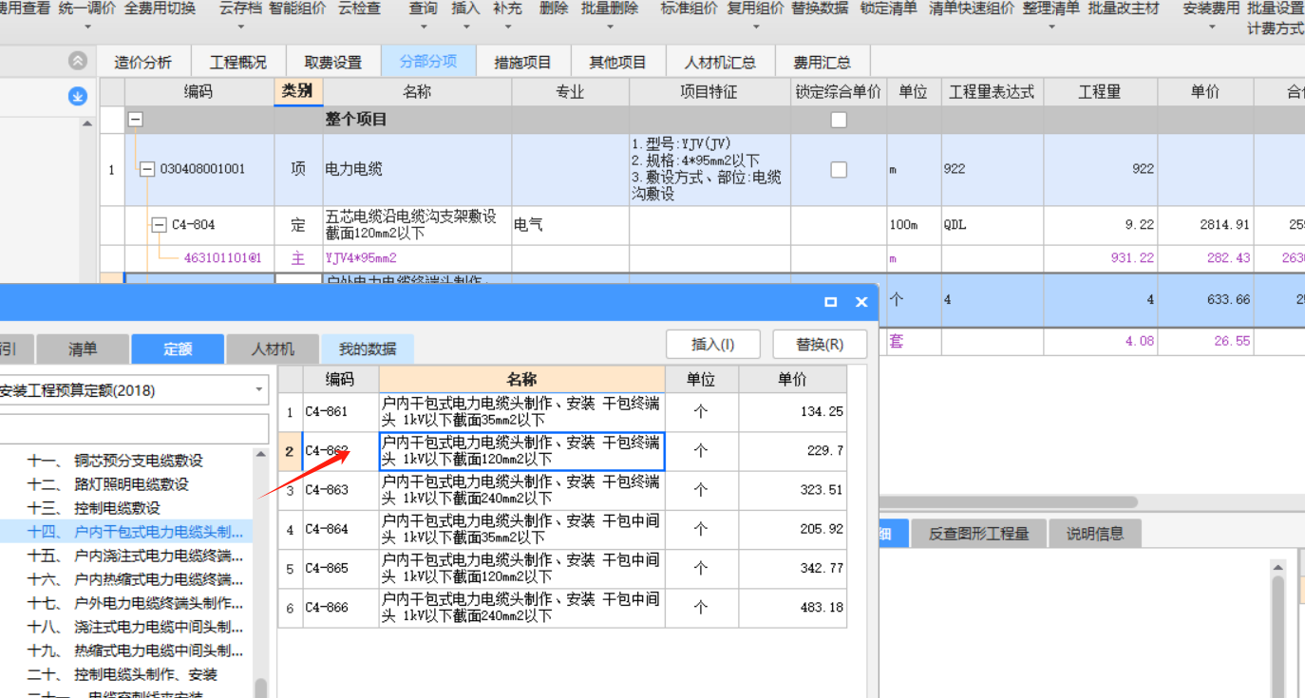Collapse quota C4-804 tree node
This screenshot has height=698, width=1305.
click(x=160, y=225)
